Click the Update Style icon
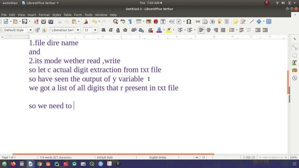Viewport: 299px width, 168px height. coord(37,30)
